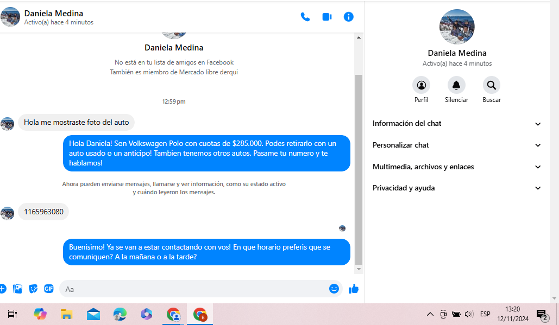Expand Información del chat section
Viewport: 559px width, 325px height.
pos(456,124)
